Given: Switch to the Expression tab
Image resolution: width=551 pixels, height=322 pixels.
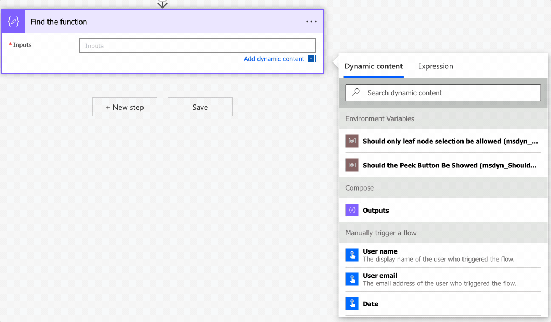Looking at the screenshot, I should coord(436,66).
